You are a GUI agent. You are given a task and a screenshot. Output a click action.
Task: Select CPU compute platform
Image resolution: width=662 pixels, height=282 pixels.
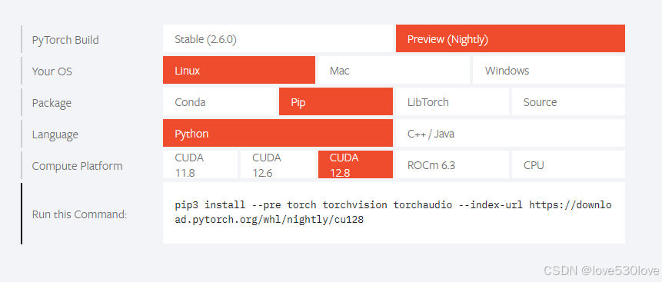pyautogui.click(x=568, y=164)
